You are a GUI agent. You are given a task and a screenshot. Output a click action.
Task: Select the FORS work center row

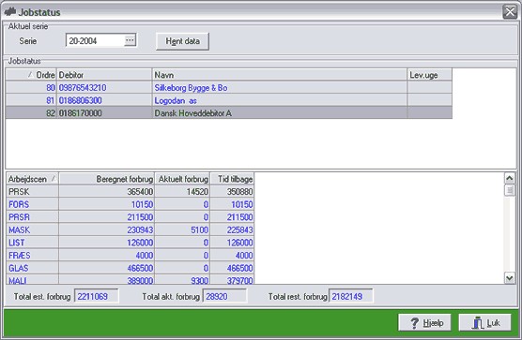(x=130, y=204)
